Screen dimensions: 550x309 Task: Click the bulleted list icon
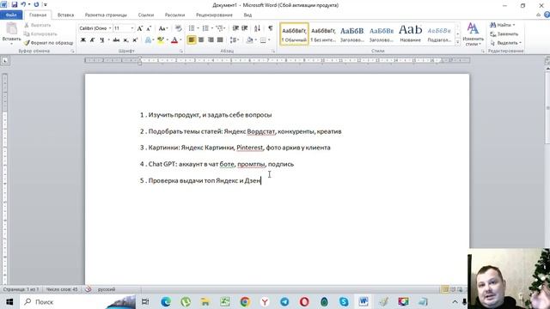[192, 28]
